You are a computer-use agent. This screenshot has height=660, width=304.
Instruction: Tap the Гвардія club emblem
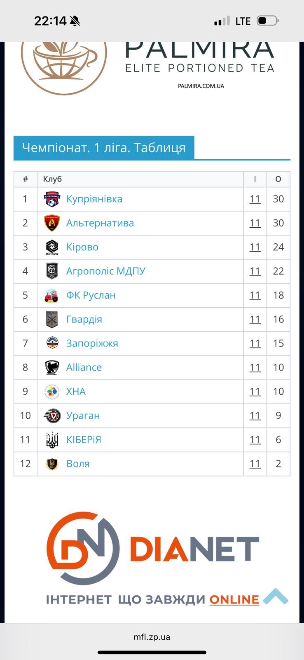(x=52, y=319)
